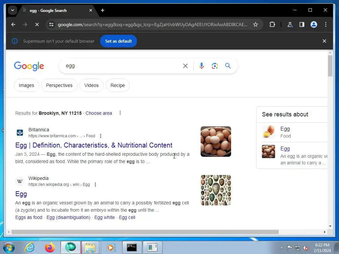Launch Internet Explorer from taskbar
Image resolution: width=339 pixels, height=254 pixels.
coord(29,247)
